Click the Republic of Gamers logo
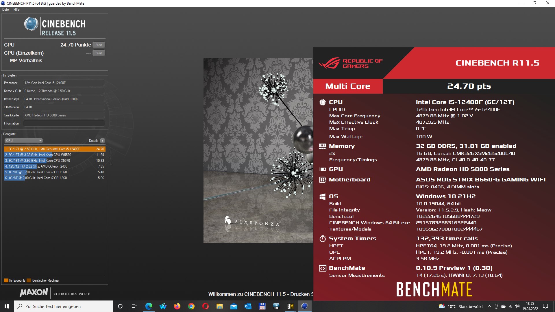Screen dimensions: 555x312 [351, 63]
